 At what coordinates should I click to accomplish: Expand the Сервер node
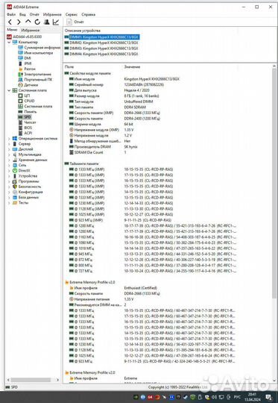pyautogui.click(x=9, y=144)
